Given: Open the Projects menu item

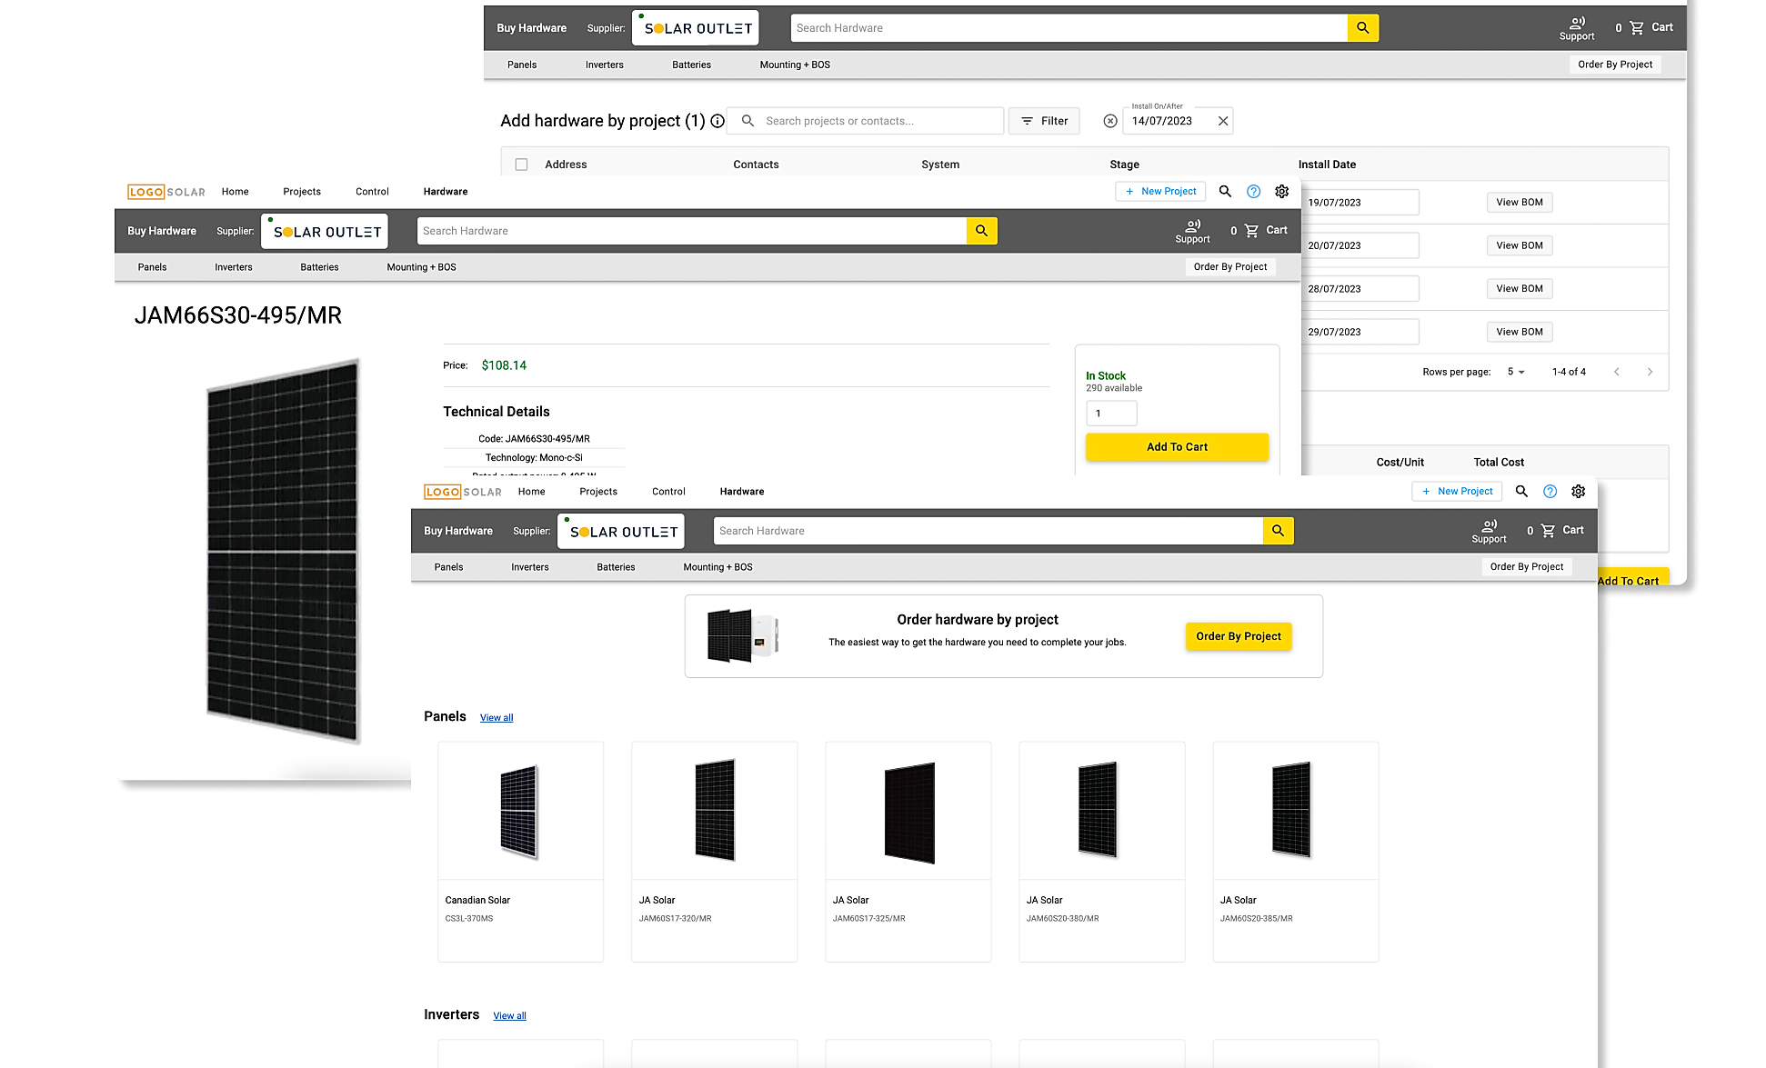Looking at the screenshot, I should click(x=598, y=491).
